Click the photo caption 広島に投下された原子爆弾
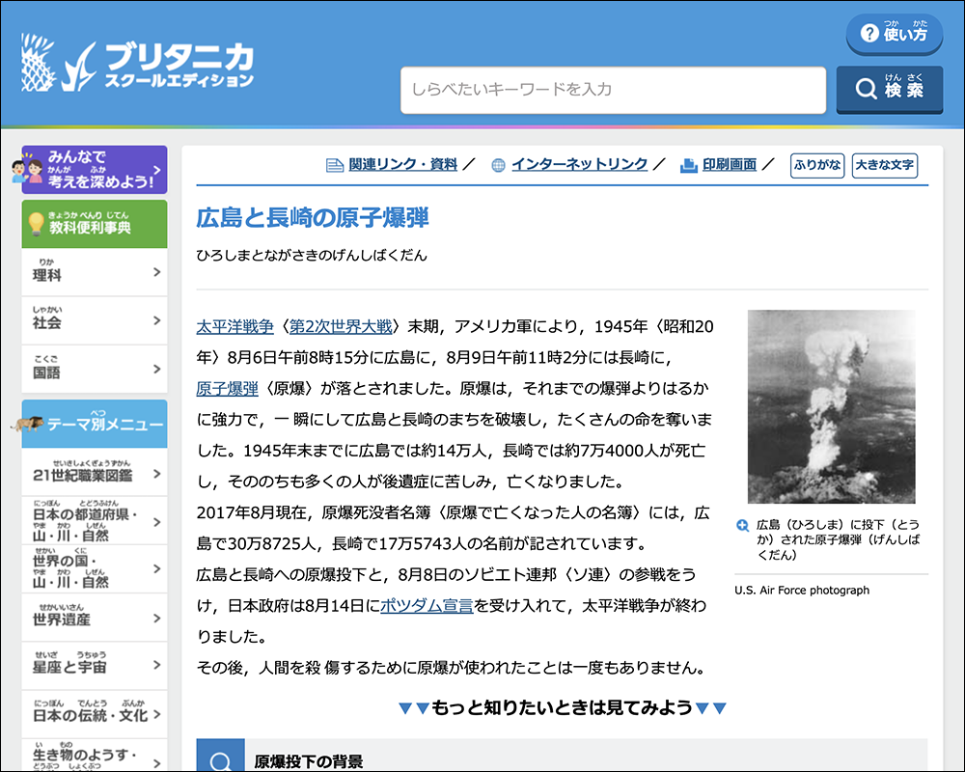This screenshot has width=965, height=772. click(839, 539)
